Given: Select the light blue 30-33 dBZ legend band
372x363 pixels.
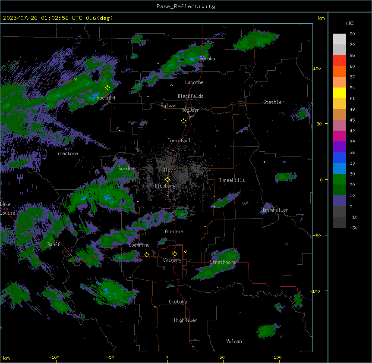Looking at the screenshot, I should click(x=339, y=169).
